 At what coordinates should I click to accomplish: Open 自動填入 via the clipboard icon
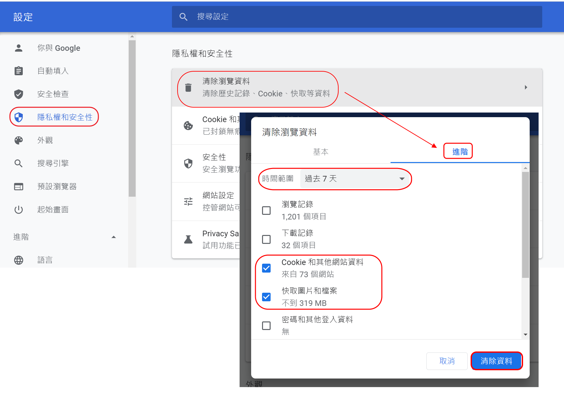(x=18, y=71)
